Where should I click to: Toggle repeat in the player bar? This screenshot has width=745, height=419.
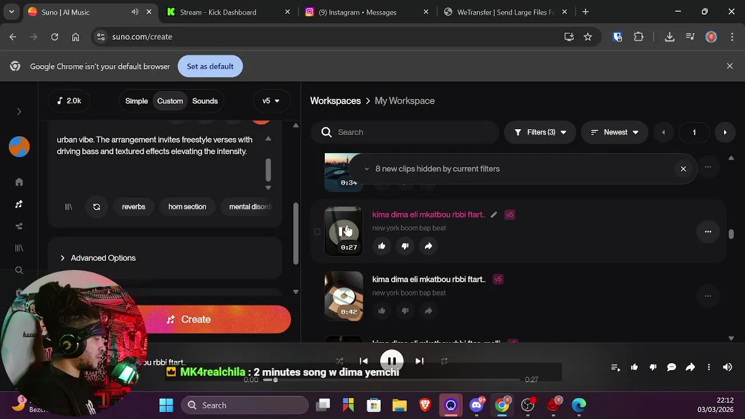click(444, 361)
